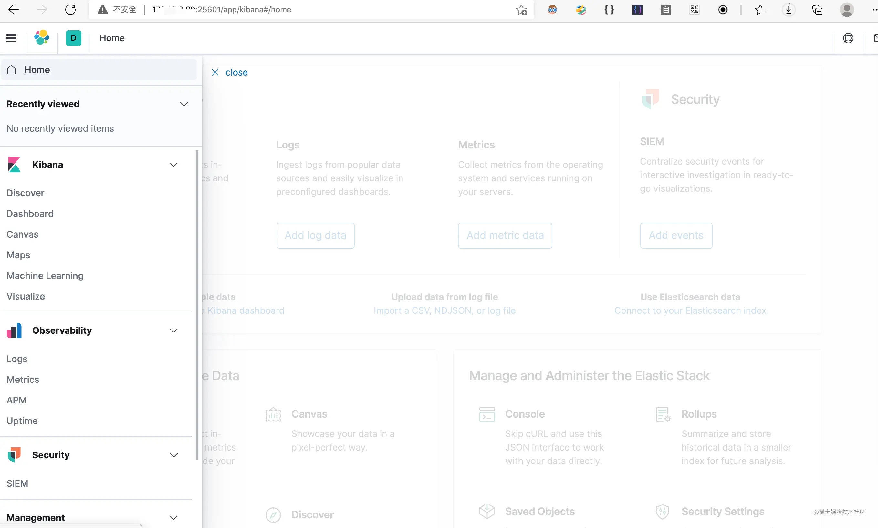Toggle the hamburger navigation menu
This screenshot has height=528, width=878.
click(x=11, y=38)
